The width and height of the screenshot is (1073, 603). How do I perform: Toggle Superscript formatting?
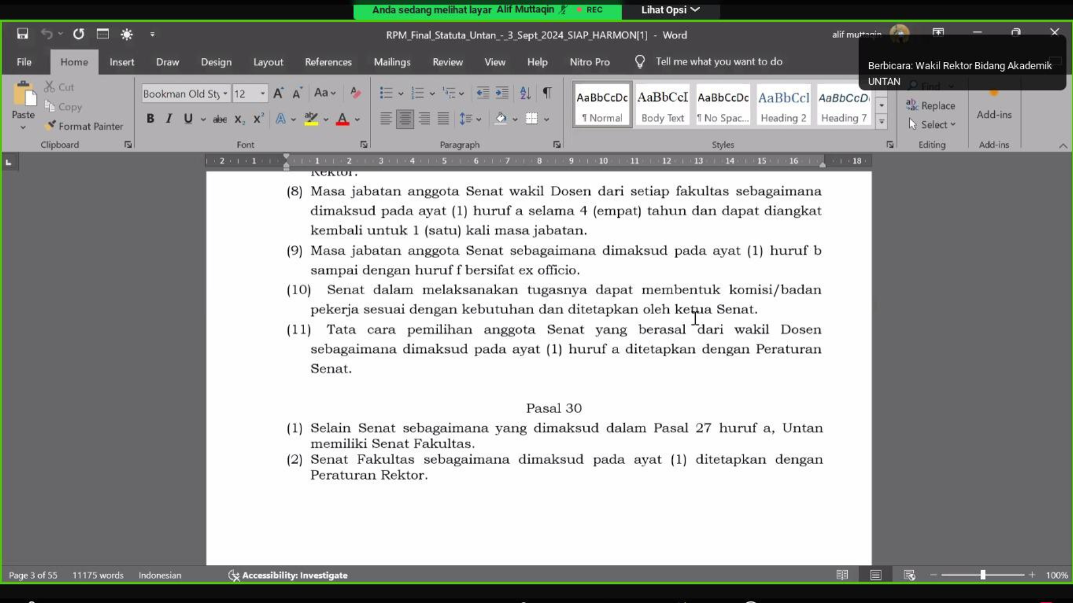point(258,119)
